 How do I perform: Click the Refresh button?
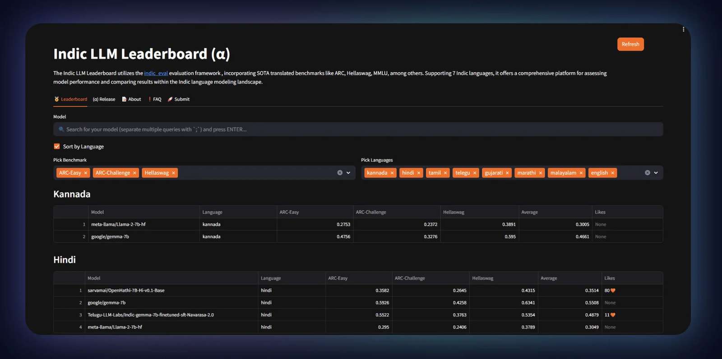click(630, 44)
